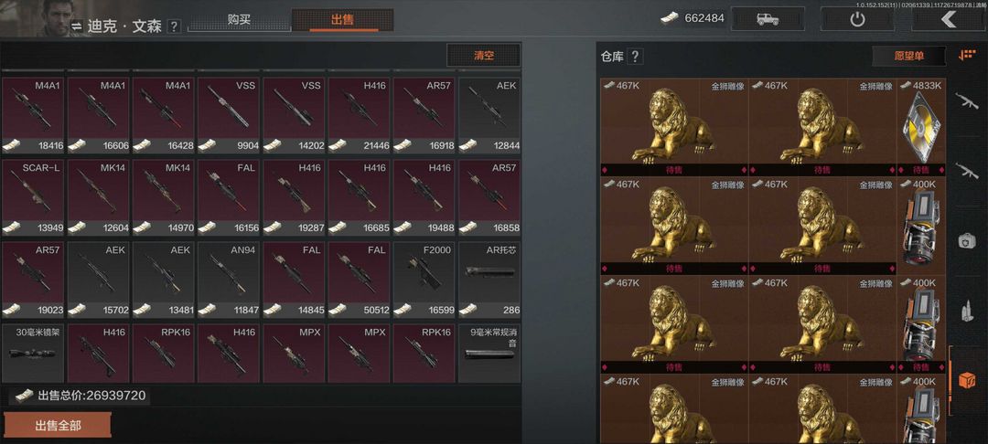Switch to the 购买 tab

(238, 19)
